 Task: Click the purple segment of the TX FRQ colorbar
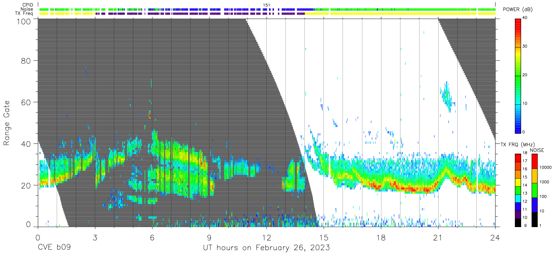518,215
